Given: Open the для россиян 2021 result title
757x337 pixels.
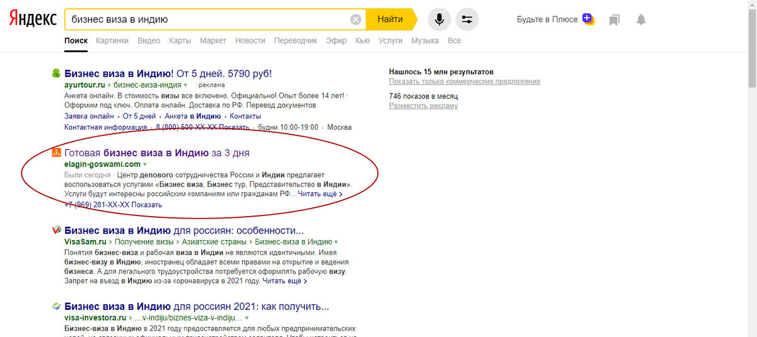Looking at the screenshot, I should pos(196,307).
